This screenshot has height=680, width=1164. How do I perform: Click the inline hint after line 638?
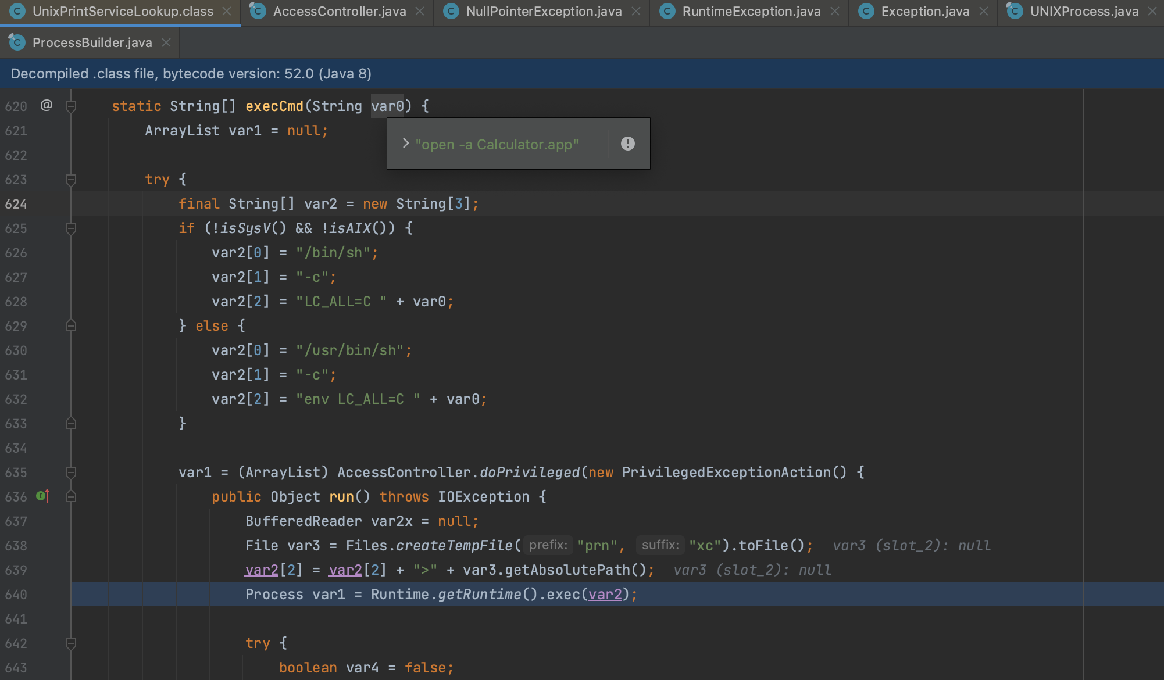pyautogui.click(x=912, y=546)
